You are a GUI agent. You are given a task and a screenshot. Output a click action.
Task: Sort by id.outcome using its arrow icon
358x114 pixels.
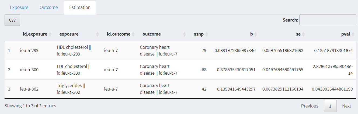(133, 34)
